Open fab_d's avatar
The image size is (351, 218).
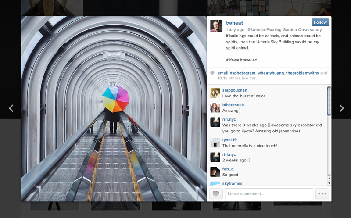(215, 172)
